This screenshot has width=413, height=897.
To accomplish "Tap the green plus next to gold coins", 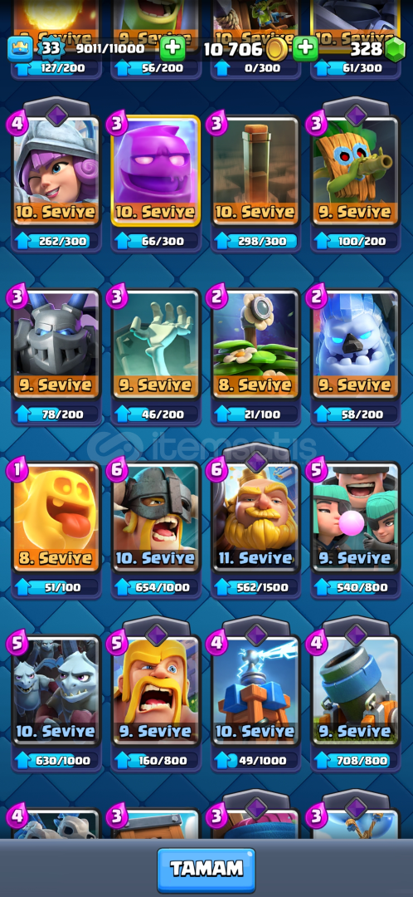I will pyautogui.click(x=306, y=49).
